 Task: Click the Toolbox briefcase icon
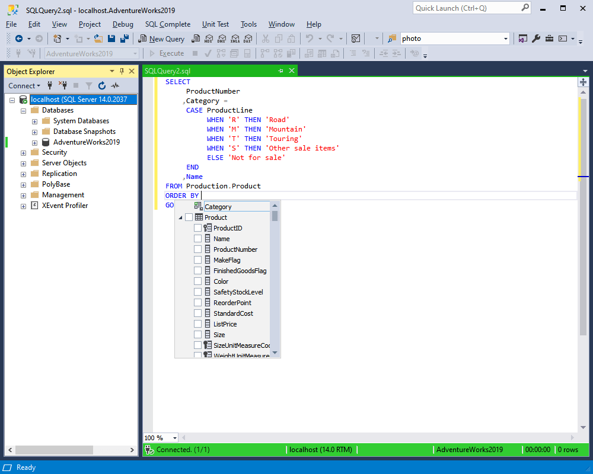tap(549, 39)
